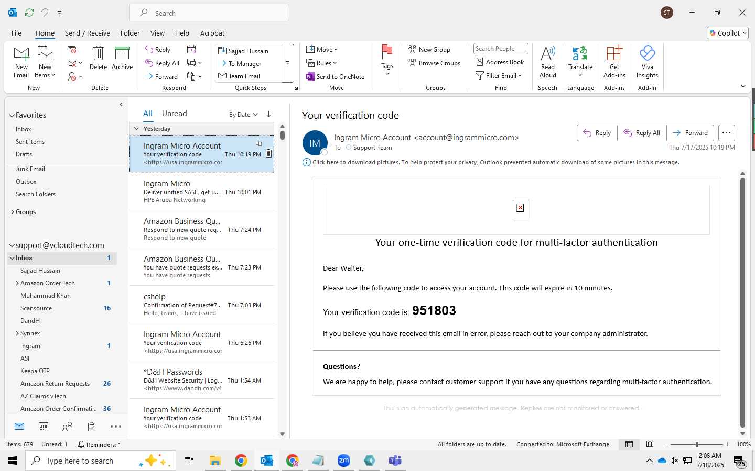This screenshot has width=755, height=471.
Task: Open the New Items menu
Action: (x=45, y=62)
